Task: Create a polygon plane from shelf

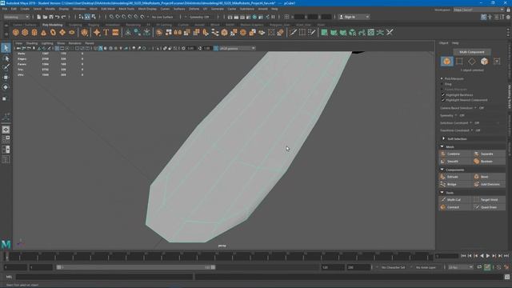Action: (x=62, y=32)
